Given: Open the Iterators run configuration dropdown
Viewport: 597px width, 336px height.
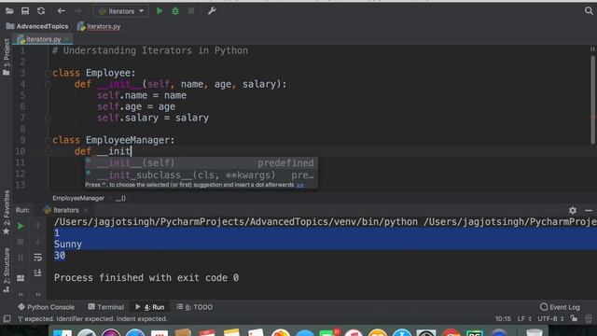Looking at the screenshot, I should point(121,11).
